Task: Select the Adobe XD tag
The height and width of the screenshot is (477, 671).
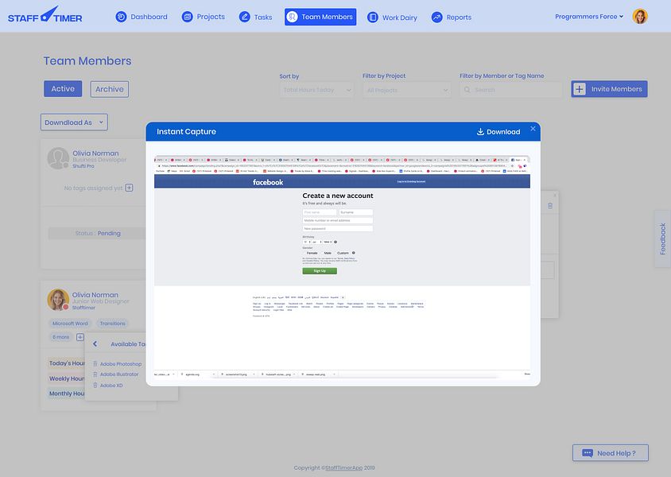Action: click(x=111, y=386)
